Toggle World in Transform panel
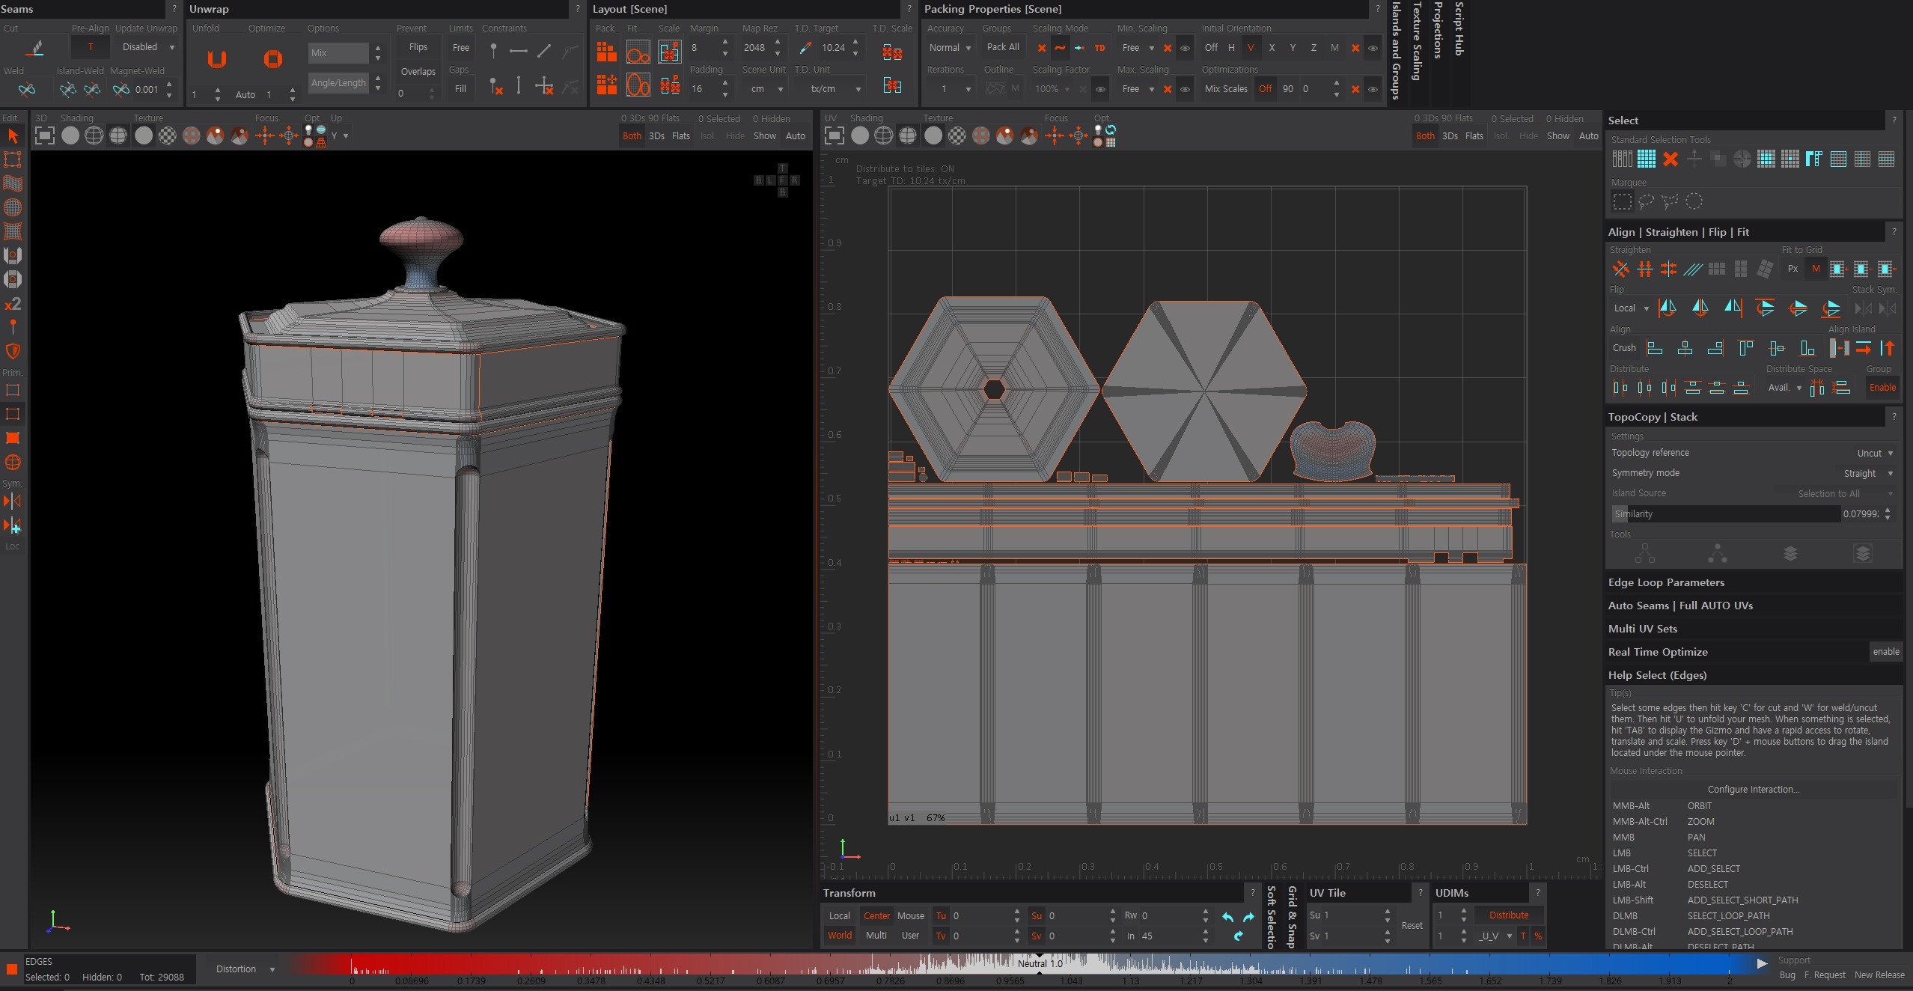This screenshot has height=991, width=1913. [840, 936]
